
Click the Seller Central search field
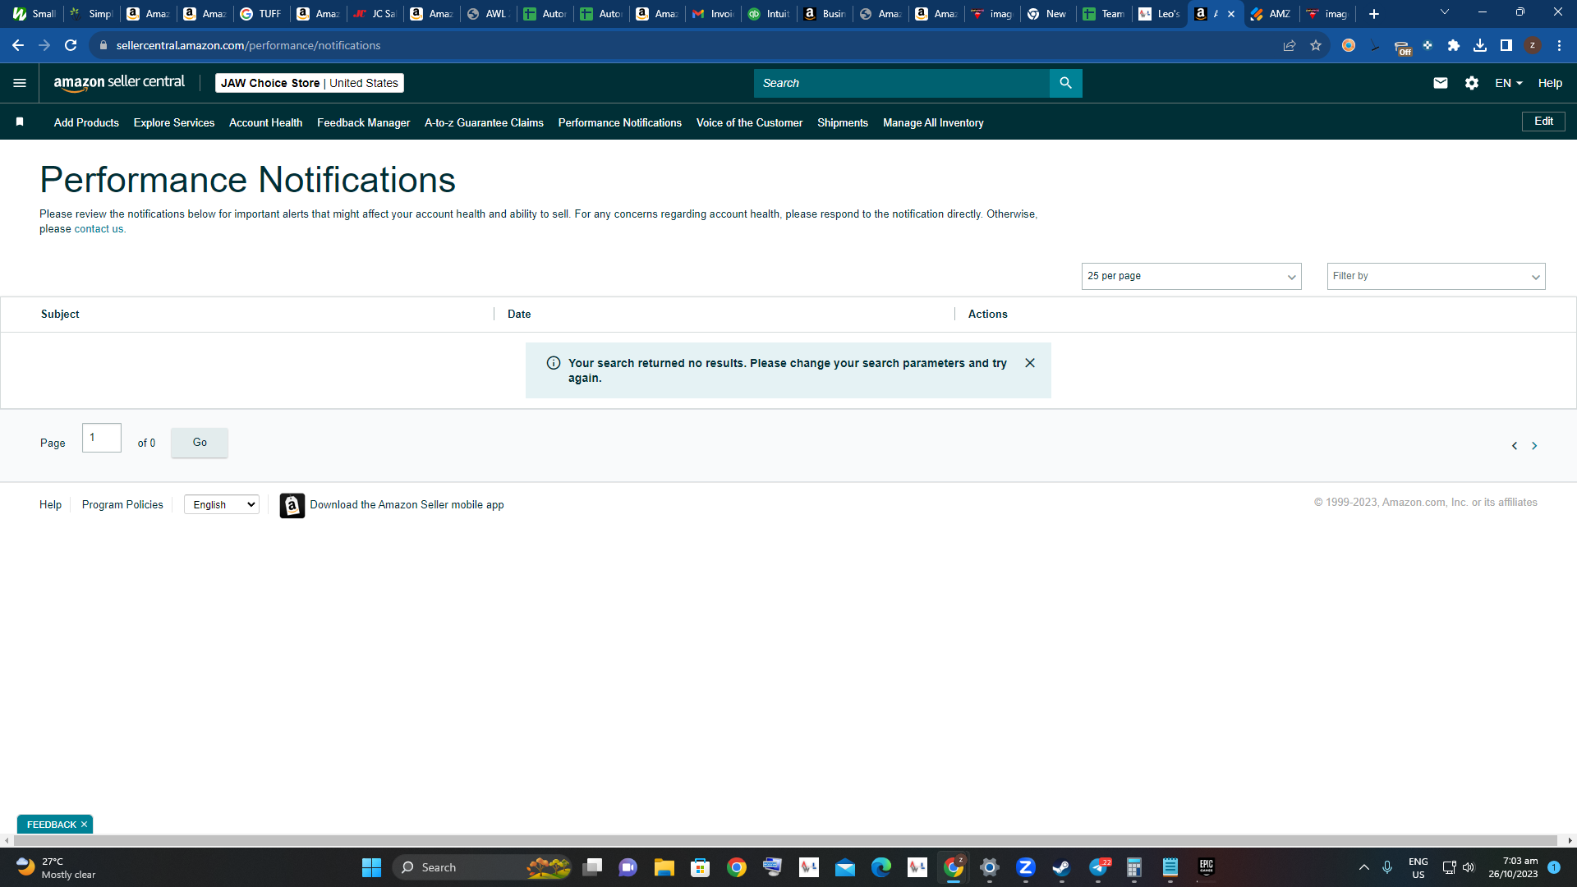tap(901, 83)
